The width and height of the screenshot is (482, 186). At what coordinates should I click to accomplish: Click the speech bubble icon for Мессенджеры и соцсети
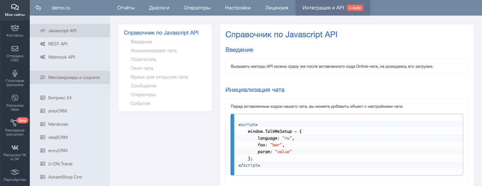point(42,77)
